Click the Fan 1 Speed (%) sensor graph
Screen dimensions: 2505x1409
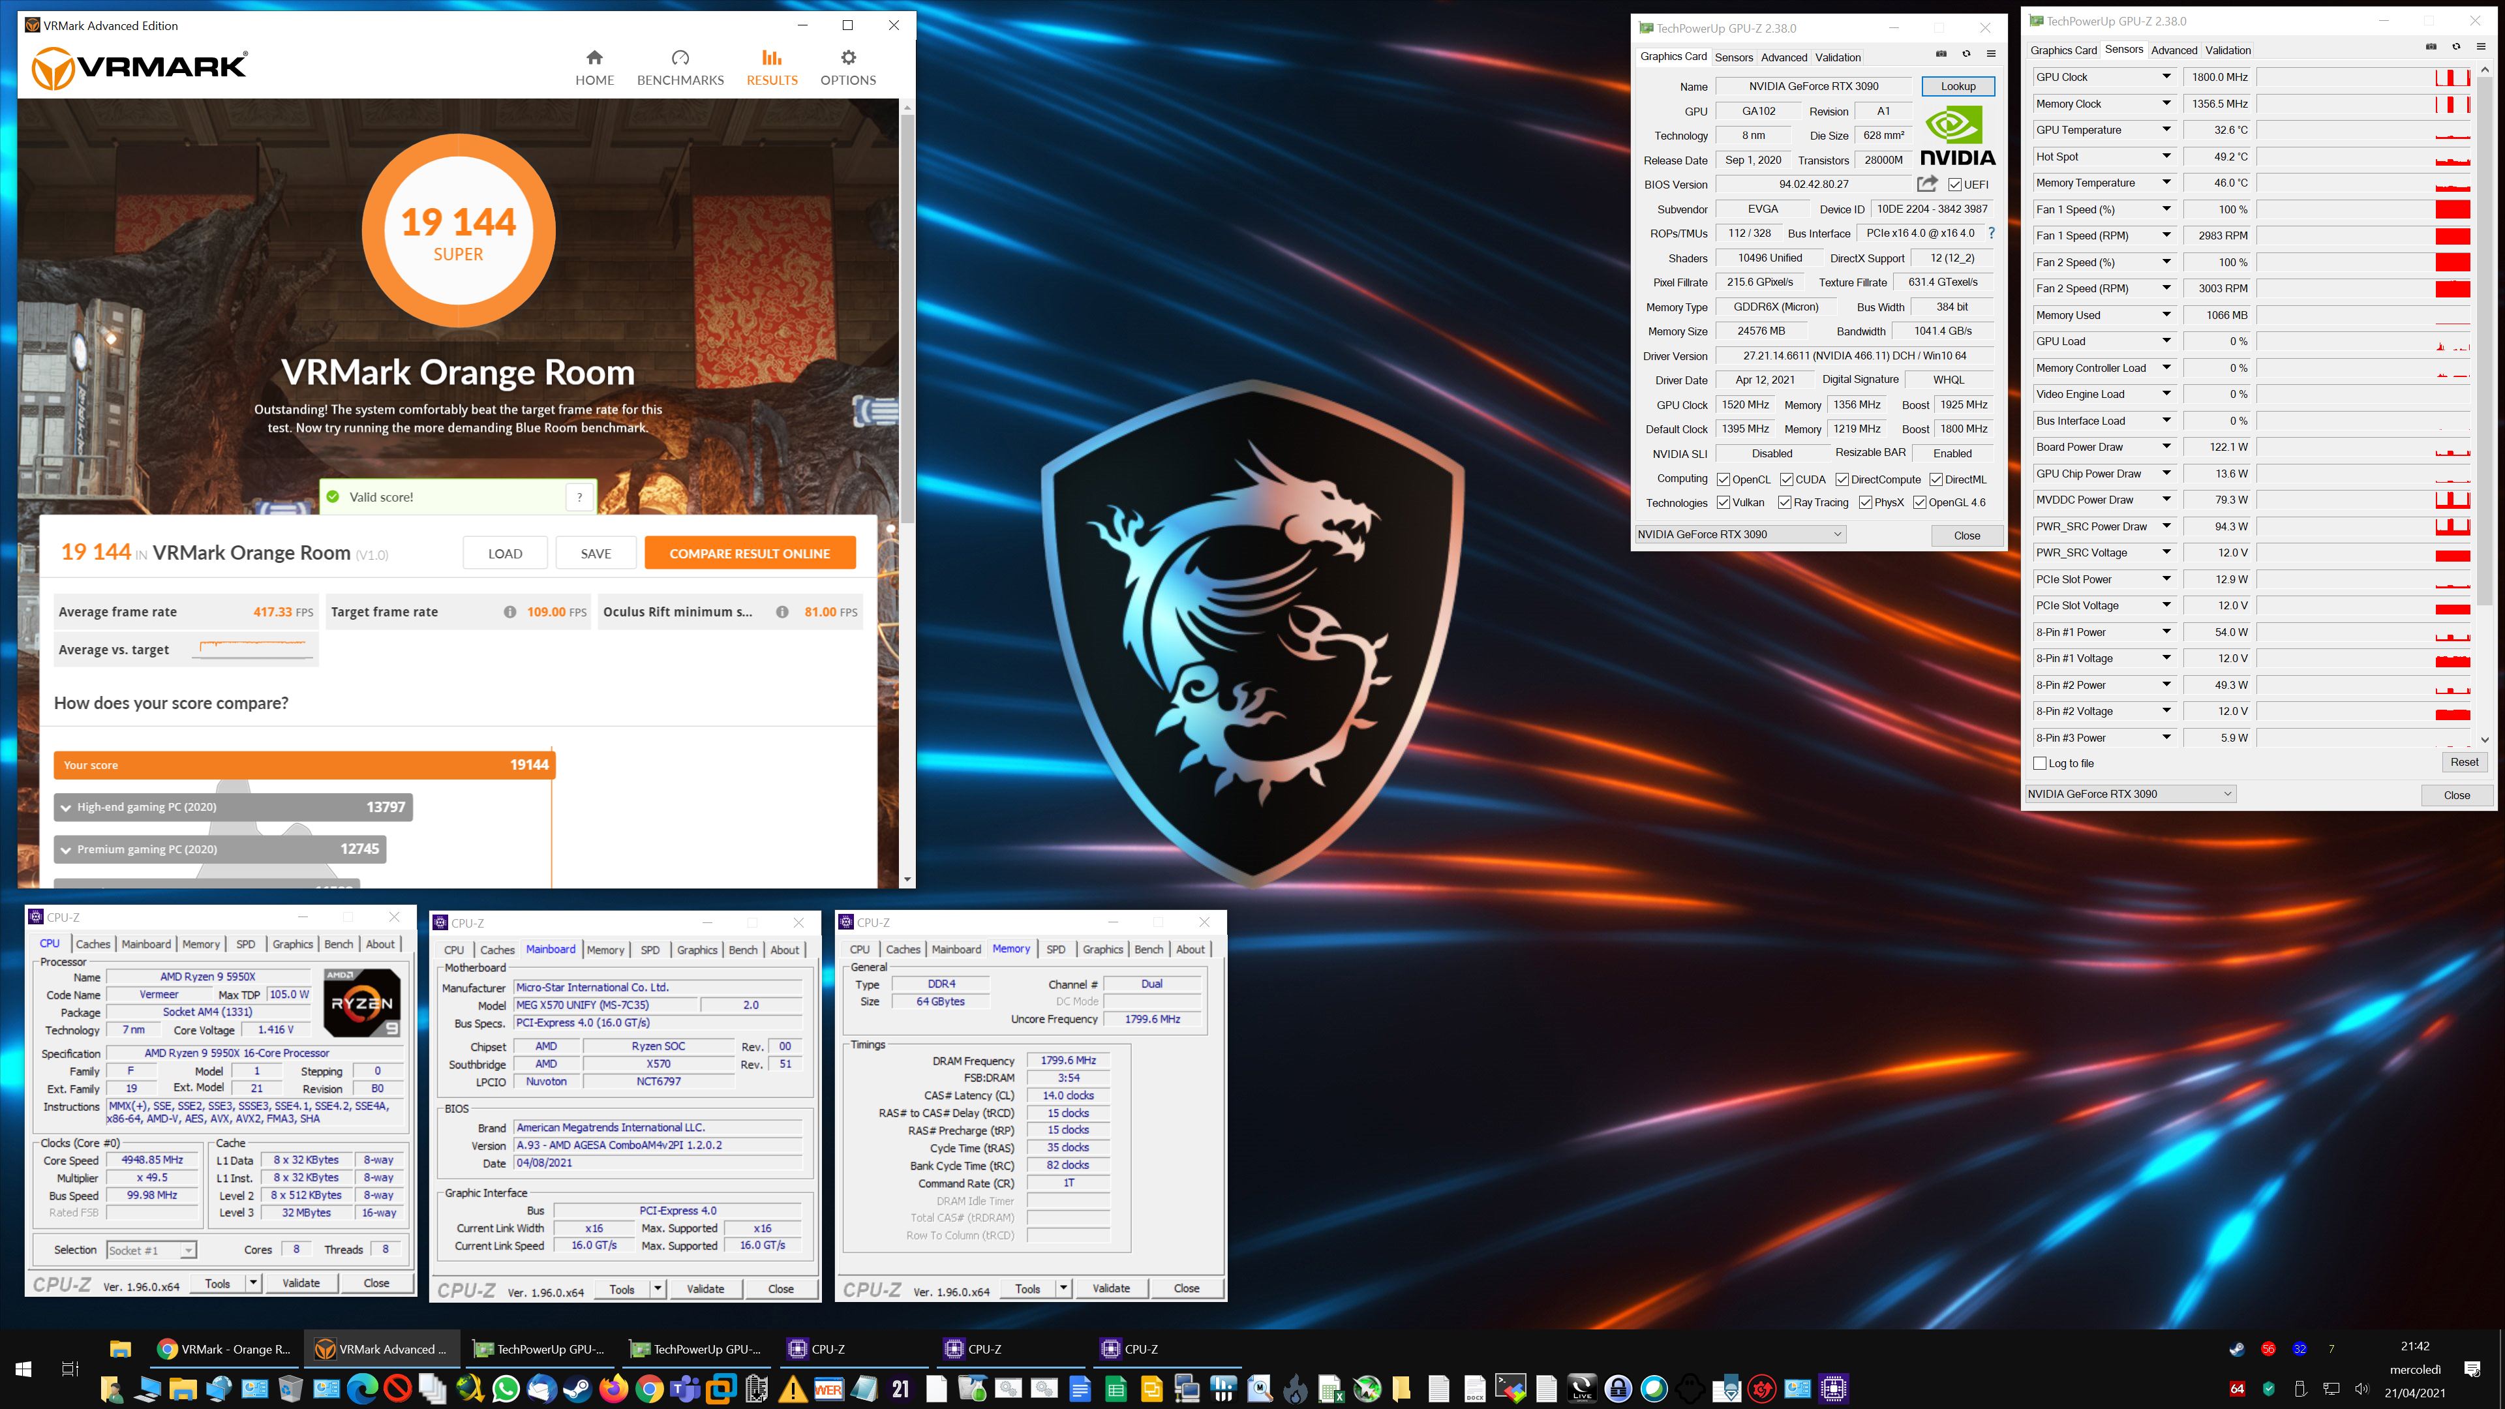tap(2363, 209)
